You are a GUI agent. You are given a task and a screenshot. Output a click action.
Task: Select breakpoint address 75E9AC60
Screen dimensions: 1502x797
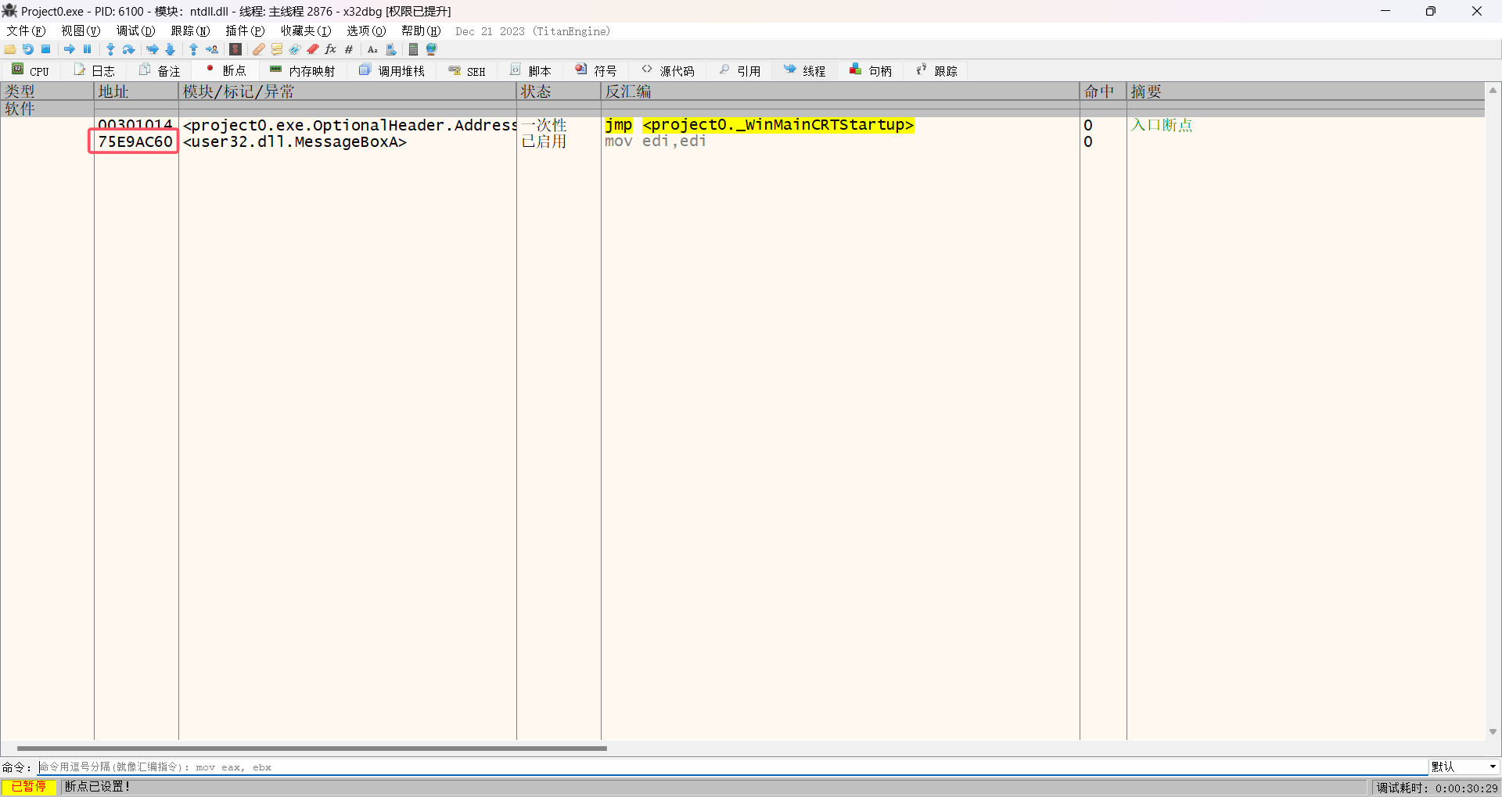135,141
